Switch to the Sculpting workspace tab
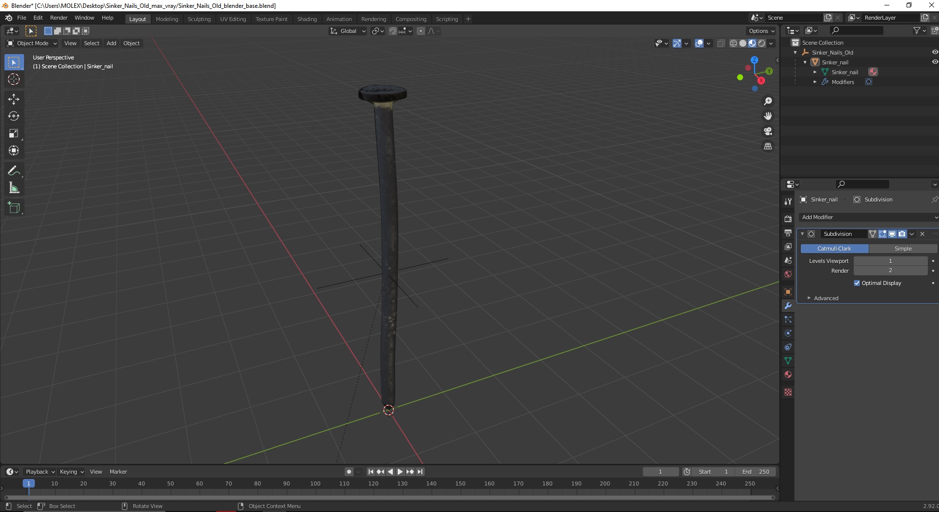Image resolution: width=939 pixels, height=512 pixels. point(199,19)
